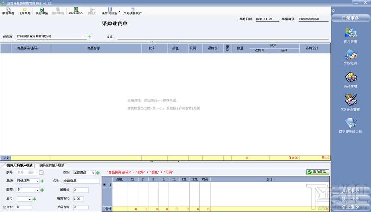This screenshot has height=212, width=371.
Task: Click the 销售折扣 discount field
Action: pyautogui.click(x=78, y=199)
